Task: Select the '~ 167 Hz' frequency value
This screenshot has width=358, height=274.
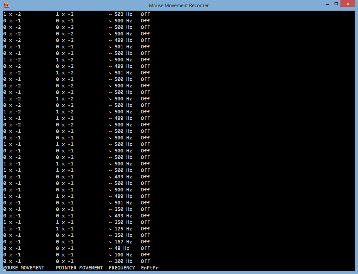Action: coord(120,241)
